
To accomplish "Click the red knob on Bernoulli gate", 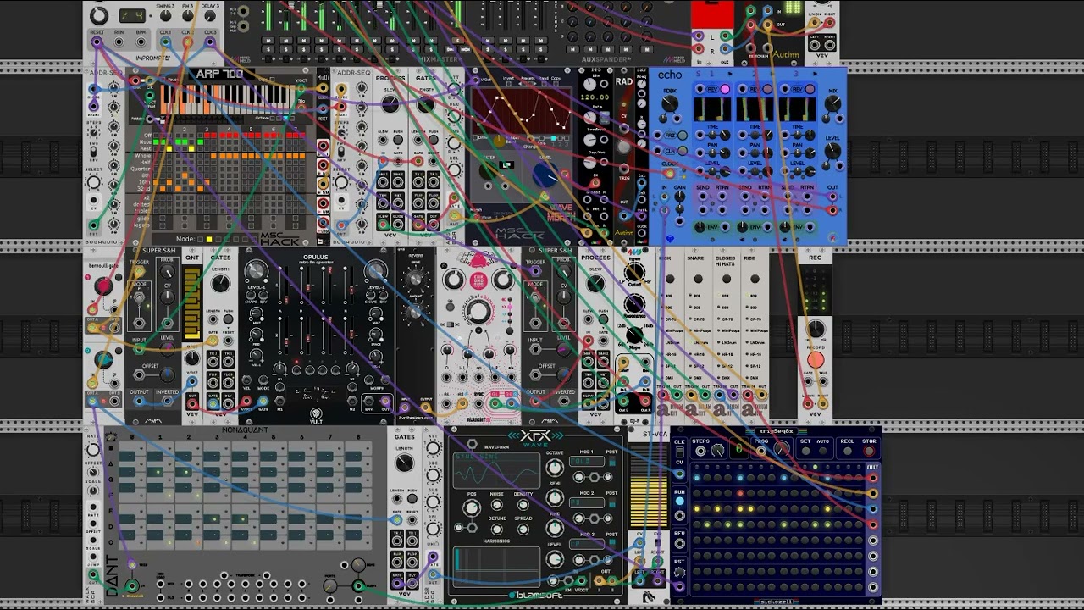I will [x=103, y=286].
